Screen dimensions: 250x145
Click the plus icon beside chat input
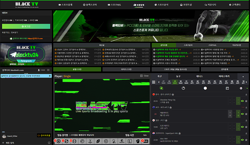3,143
